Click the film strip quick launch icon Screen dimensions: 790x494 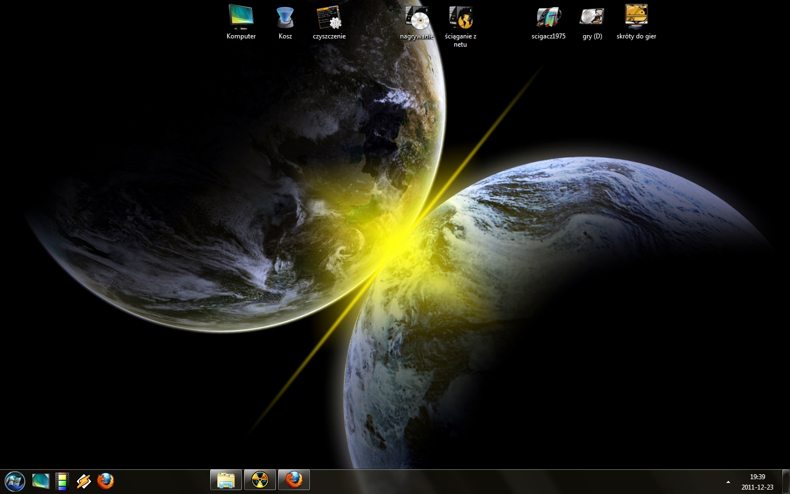click(62, 481)
